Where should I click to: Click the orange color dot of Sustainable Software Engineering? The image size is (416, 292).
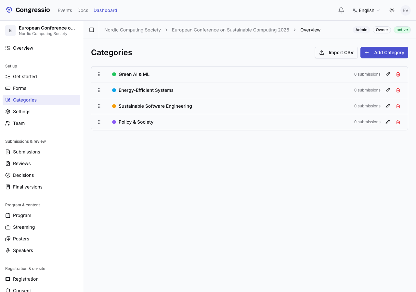click(114, 106)
